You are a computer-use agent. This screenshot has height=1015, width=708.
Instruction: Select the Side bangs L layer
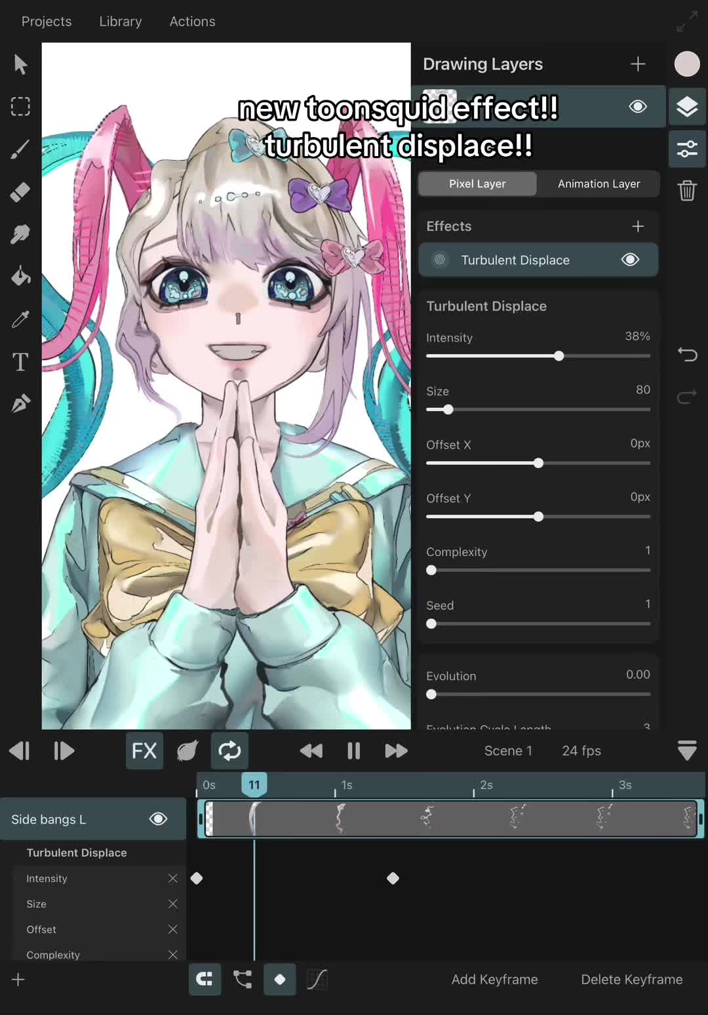coord(93,819)
